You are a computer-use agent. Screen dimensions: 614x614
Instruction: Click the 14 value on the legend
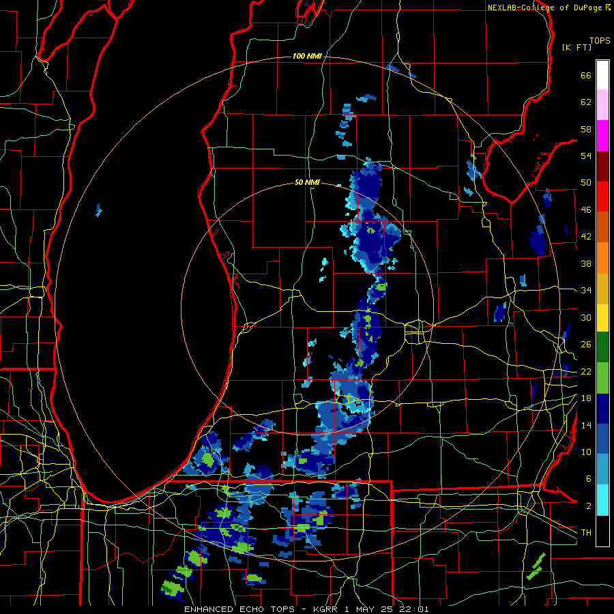[x=586, y=425]
